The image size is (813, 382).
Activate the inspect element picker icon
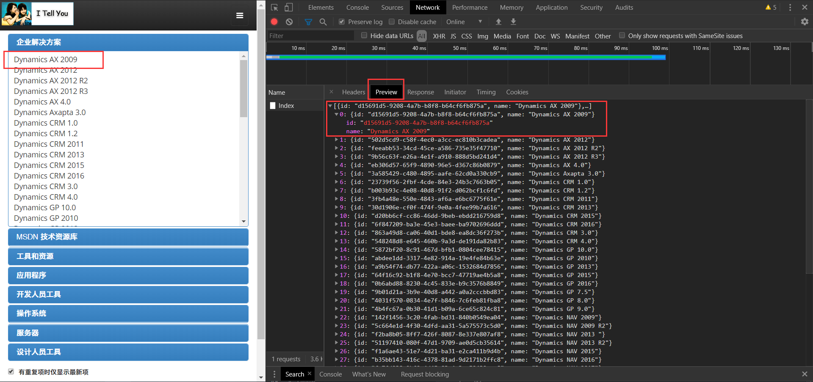tap(274, 7)
